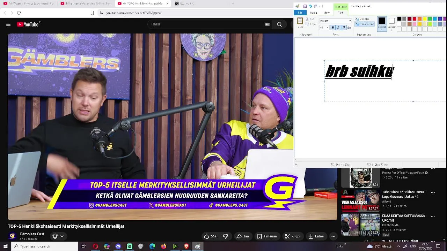
Task: Open options for the EKAA KERTAA video
Action: (433, 216)
